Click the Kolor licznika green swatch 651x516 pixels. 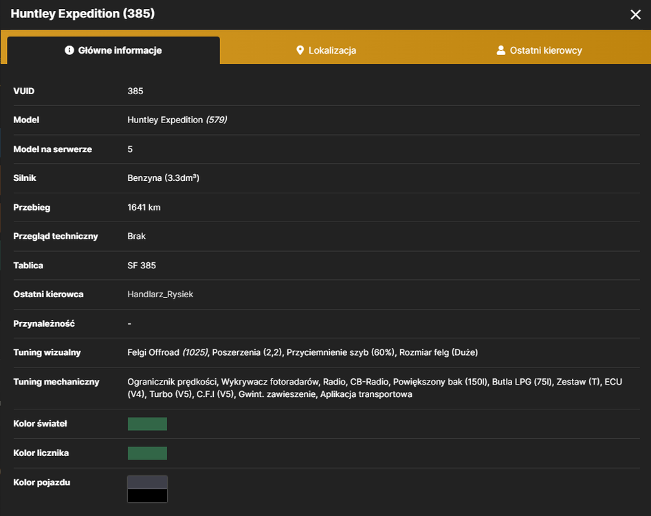tap(147, 453)
